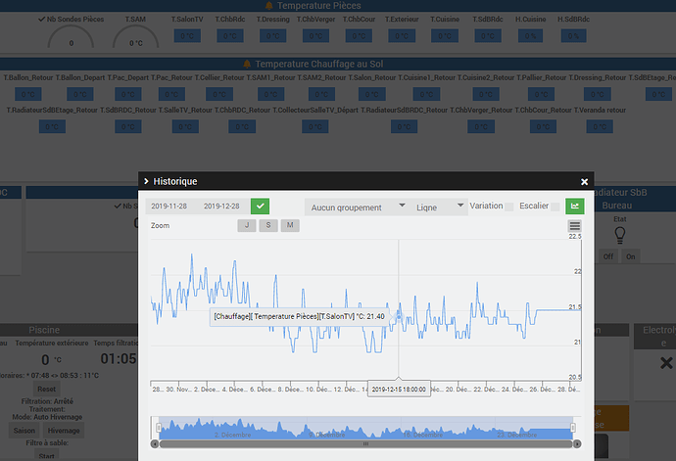Click the T.Ballon_Retour value
676x461 pixels.
[x=28, y=94]
